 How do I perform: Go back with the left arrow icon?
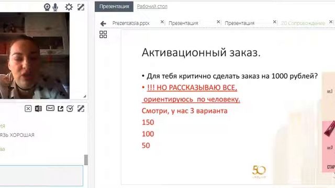click(103, 23)
